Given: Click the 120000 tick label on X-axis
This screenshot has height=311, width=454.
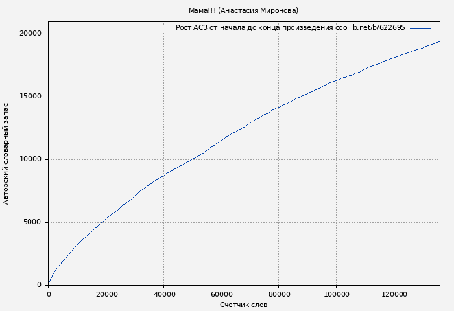Looking at the screenshot, I should tap(394, 294).
